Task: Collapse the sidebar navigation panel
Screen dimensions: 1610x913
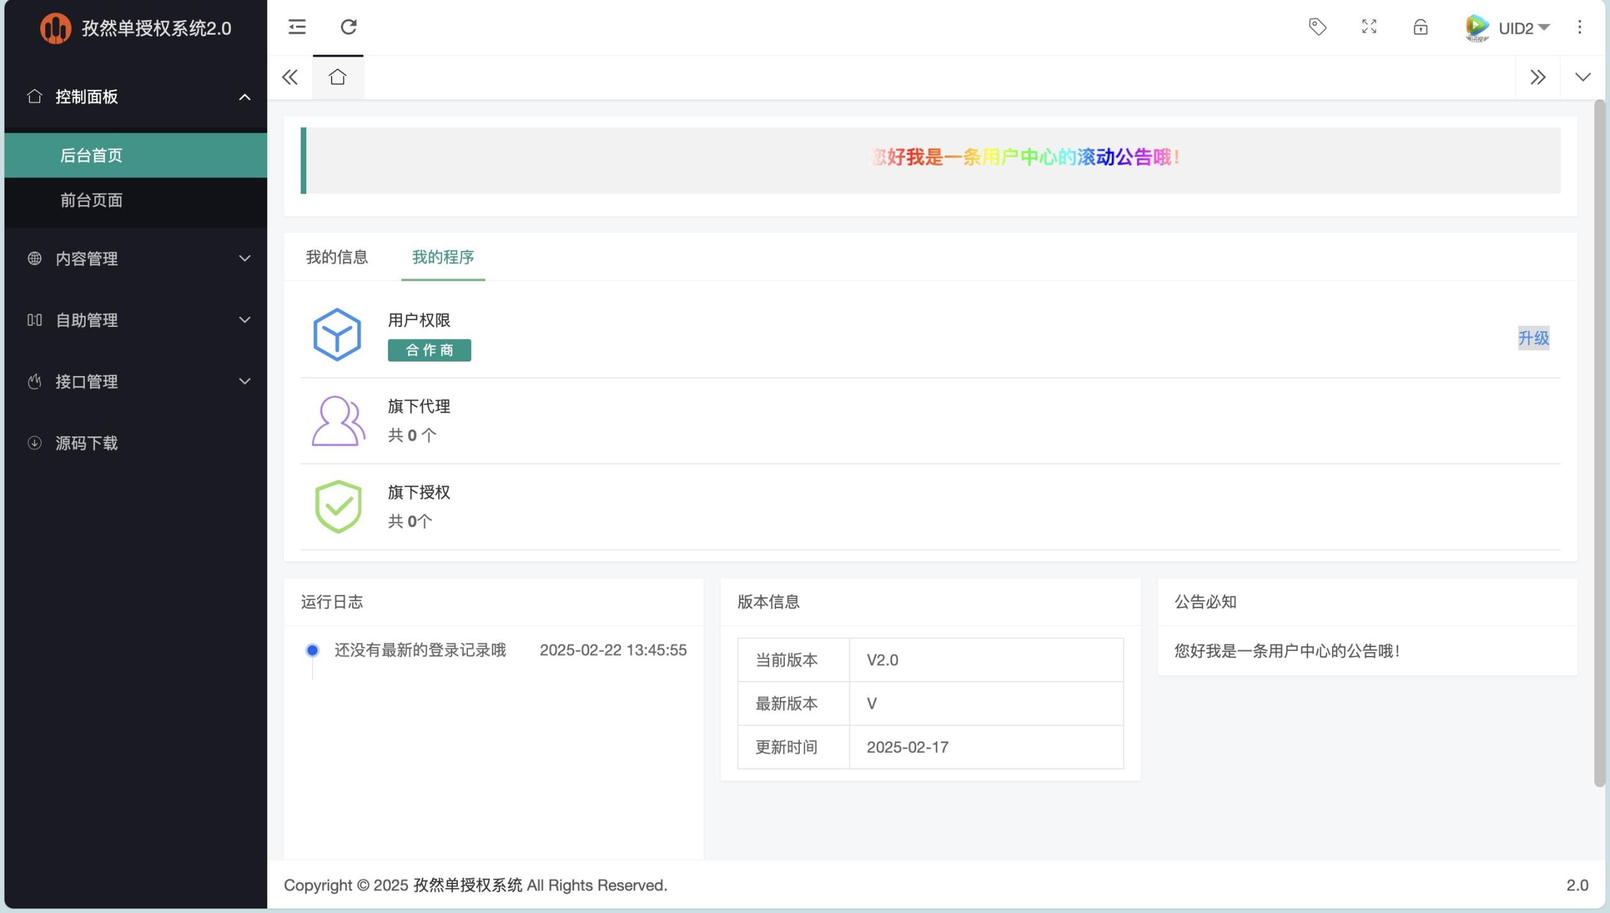Action: (x=296, y=25)
